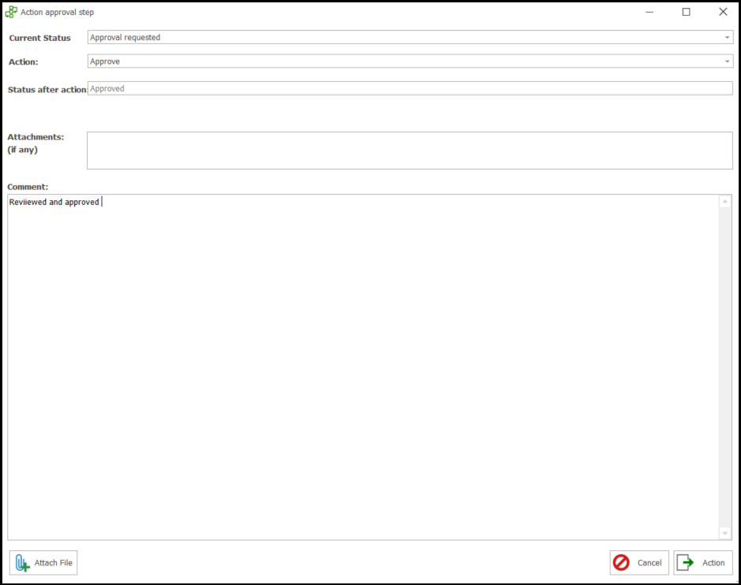Click the green arrow icon on Action button

685,563
